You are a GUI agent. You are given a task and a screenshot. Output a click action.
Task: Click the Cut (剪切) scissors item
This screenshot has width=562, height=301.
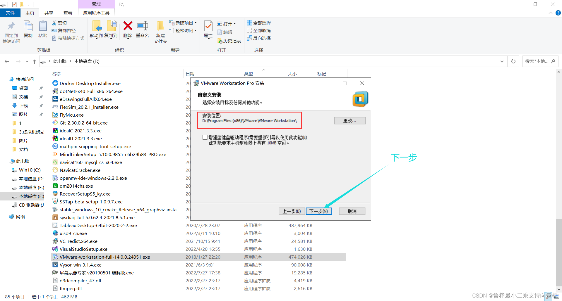(59, 23)
